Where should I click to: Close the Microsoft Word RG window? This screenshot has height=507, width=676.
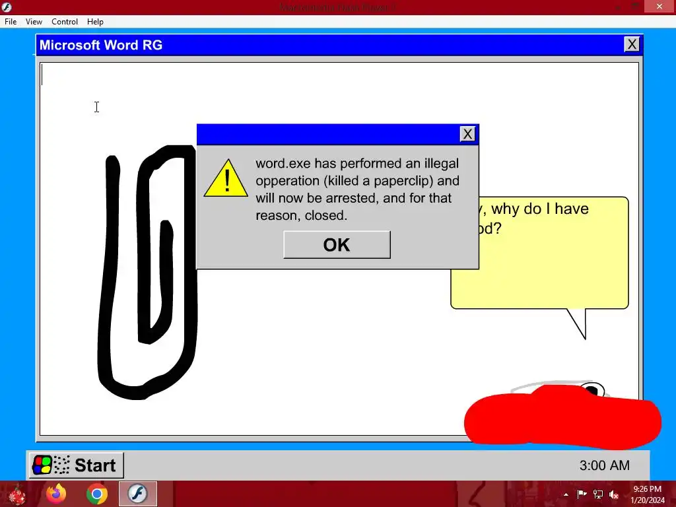point(632,44)
